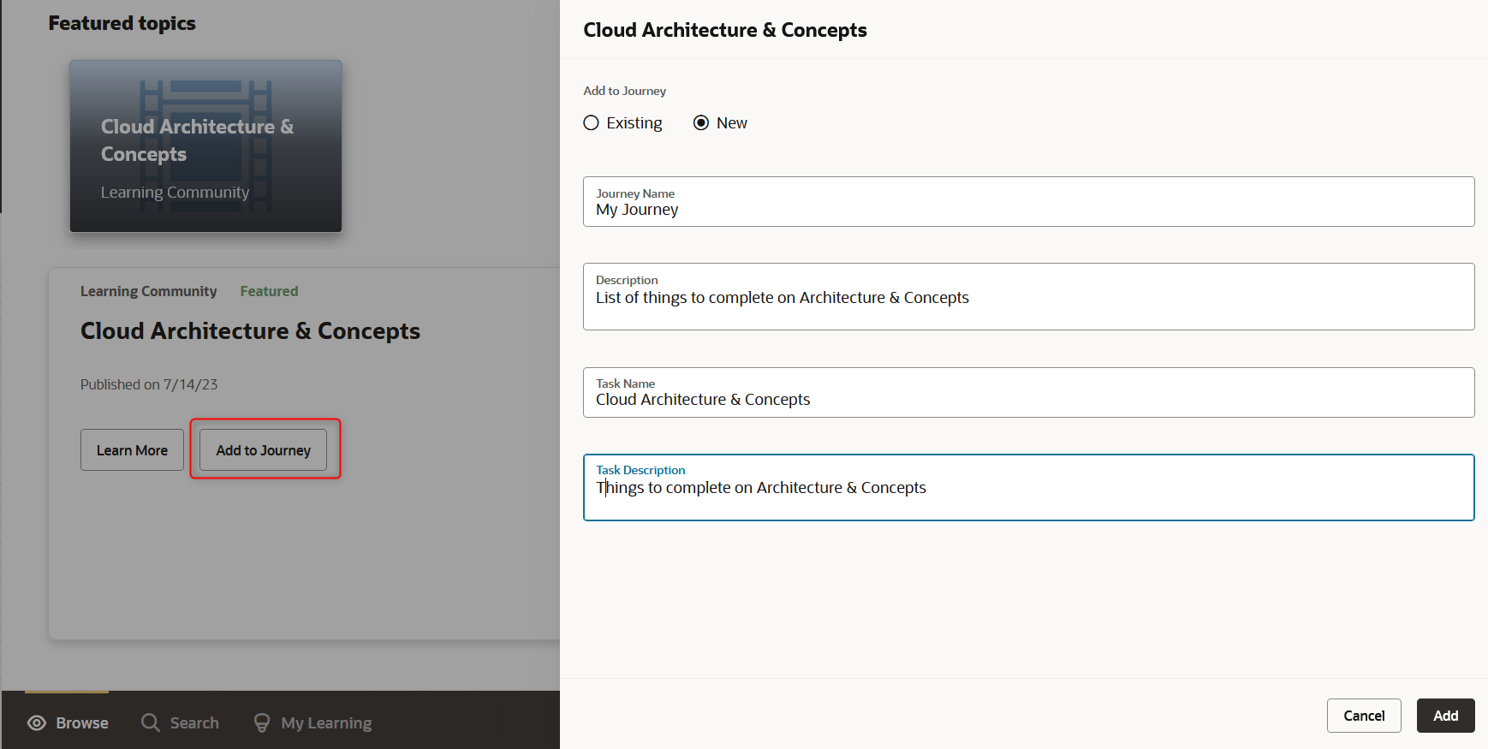
Task: Click the Featured topics heading
Action: click(x=122, y=23)
